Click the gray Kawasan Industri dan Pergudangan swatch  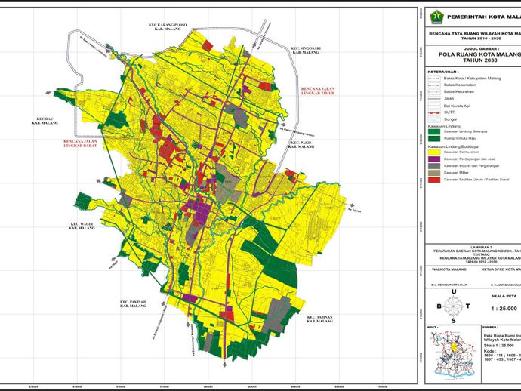click(434, 166)
